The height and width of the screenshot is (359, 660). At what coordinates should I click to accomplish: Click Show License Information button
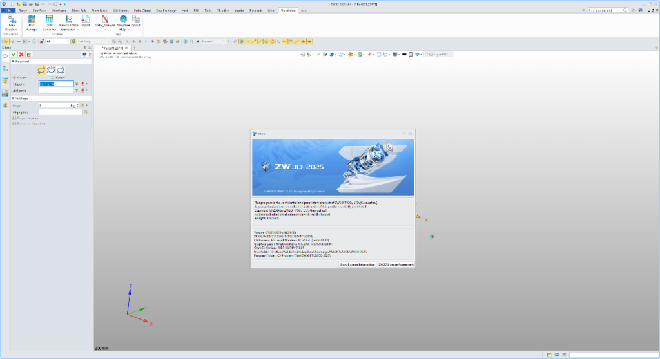(357, 265)
